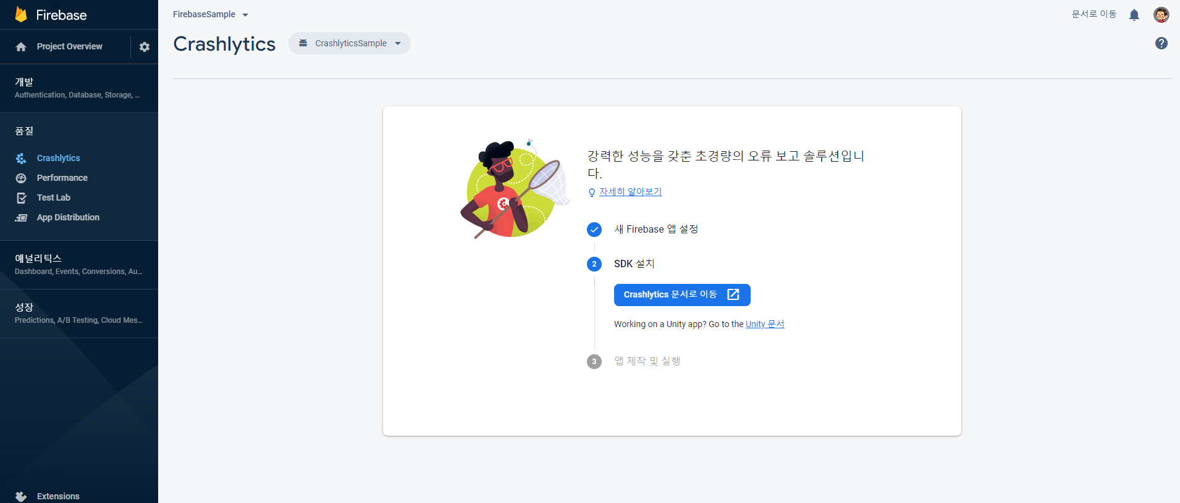This screenshot has width=1180, height=503.
Task: Click 문서로 이동 in the top bar
Action: pyautogui.click(x=1094, y=14)
